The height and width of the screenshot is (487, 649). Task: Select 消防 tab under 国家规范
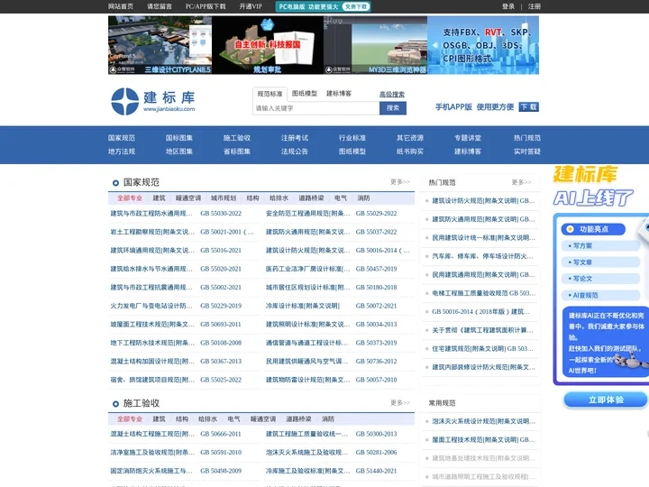point(363,198)
